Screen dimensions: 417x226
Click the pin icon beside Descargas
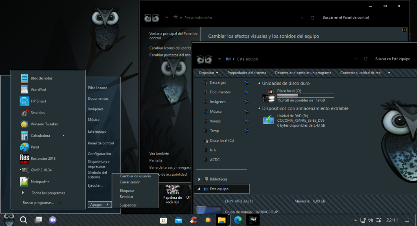pyautogui.click(x=247, y=82)
